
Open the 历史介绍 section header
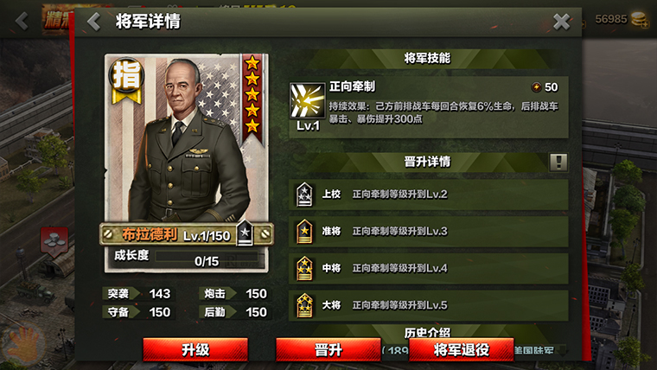click(427, 332)
